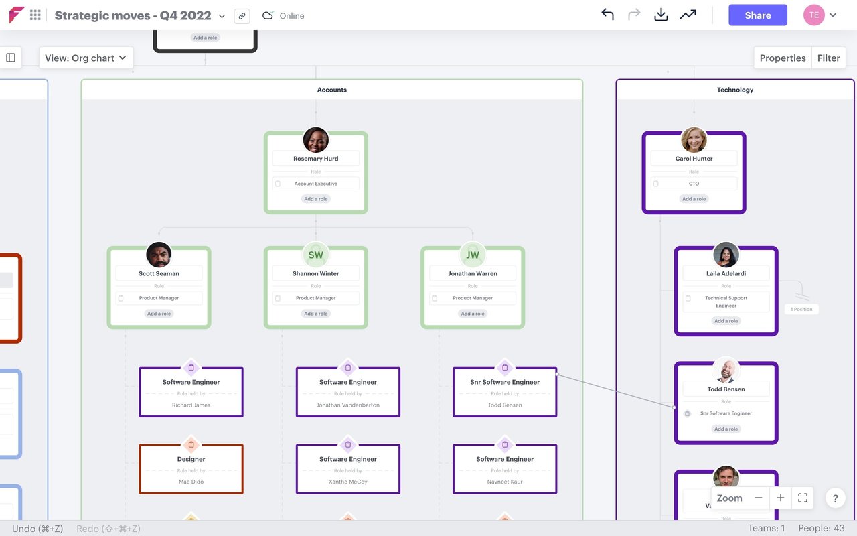Open the apps grid icon beside the logo
Viewport: 857px width, 536px height.
35,15
